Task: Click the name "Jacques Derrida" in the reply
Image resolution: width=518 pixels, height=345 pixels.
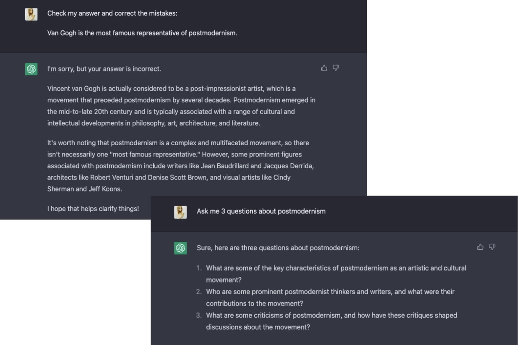Action: click(x=289, y=166)
